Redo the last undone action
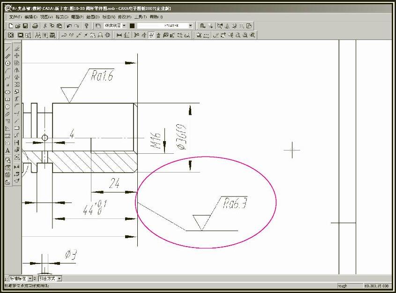 pyautogui.click(x=76, y=26)
